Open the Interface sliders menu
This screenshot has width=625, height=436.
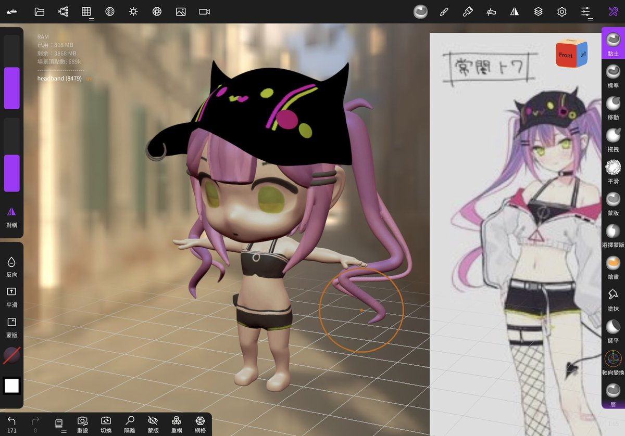pos(585,11)
